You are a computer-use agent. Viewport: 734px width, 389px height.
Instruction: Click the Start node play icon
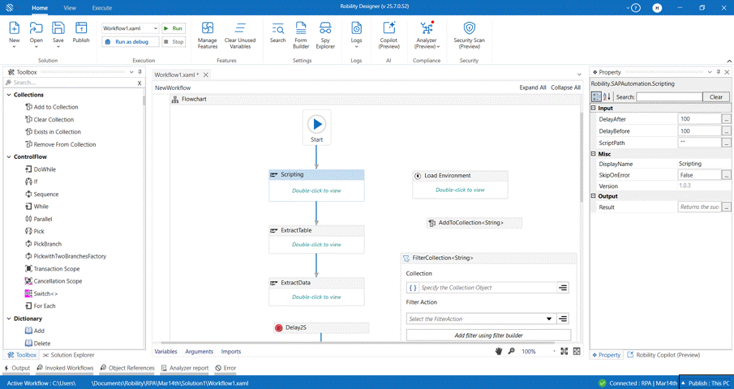point(317,124)
